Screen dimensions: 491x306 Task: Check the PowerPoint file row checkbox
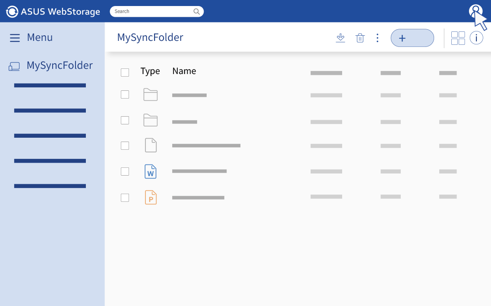(x=125, y=198)
